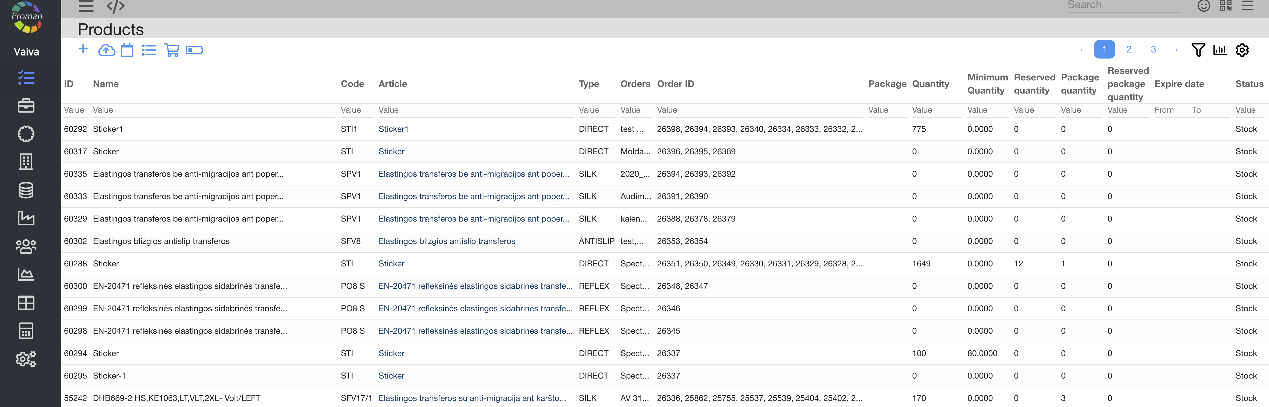This screenshot has width=1269, height=407.
Task: Click the shopping cart toolbar icon
Action: pos(172,50)
